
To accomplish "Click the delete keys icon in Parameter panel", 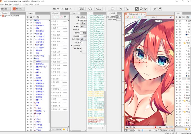I will pos(61,17).
